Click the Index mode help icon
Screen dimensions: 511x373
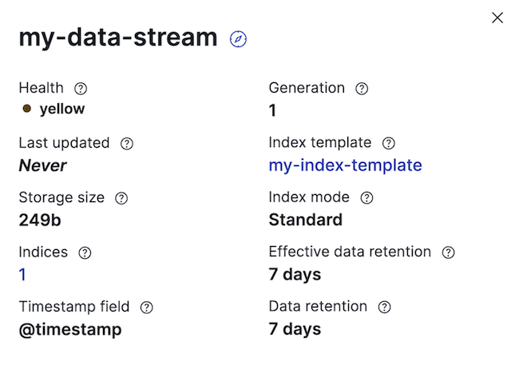[366, 198]
